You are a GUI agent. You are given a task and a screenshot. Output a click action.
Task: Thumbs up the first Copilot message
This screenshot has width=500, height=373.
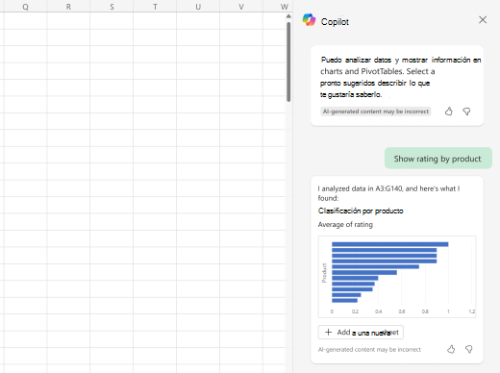pyautogui.click(x=449, y=112)
